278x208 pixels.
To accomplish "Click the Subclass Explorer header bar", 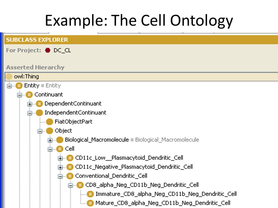I will pos(141,40).
